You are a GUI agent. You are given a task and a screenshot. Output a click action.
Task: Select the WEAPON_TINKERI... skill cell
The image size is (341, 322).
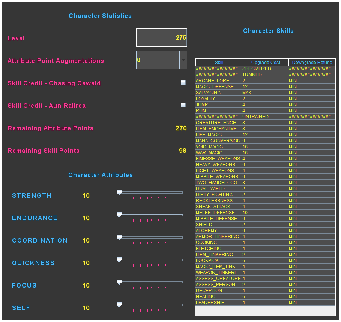tap(219, 273)
